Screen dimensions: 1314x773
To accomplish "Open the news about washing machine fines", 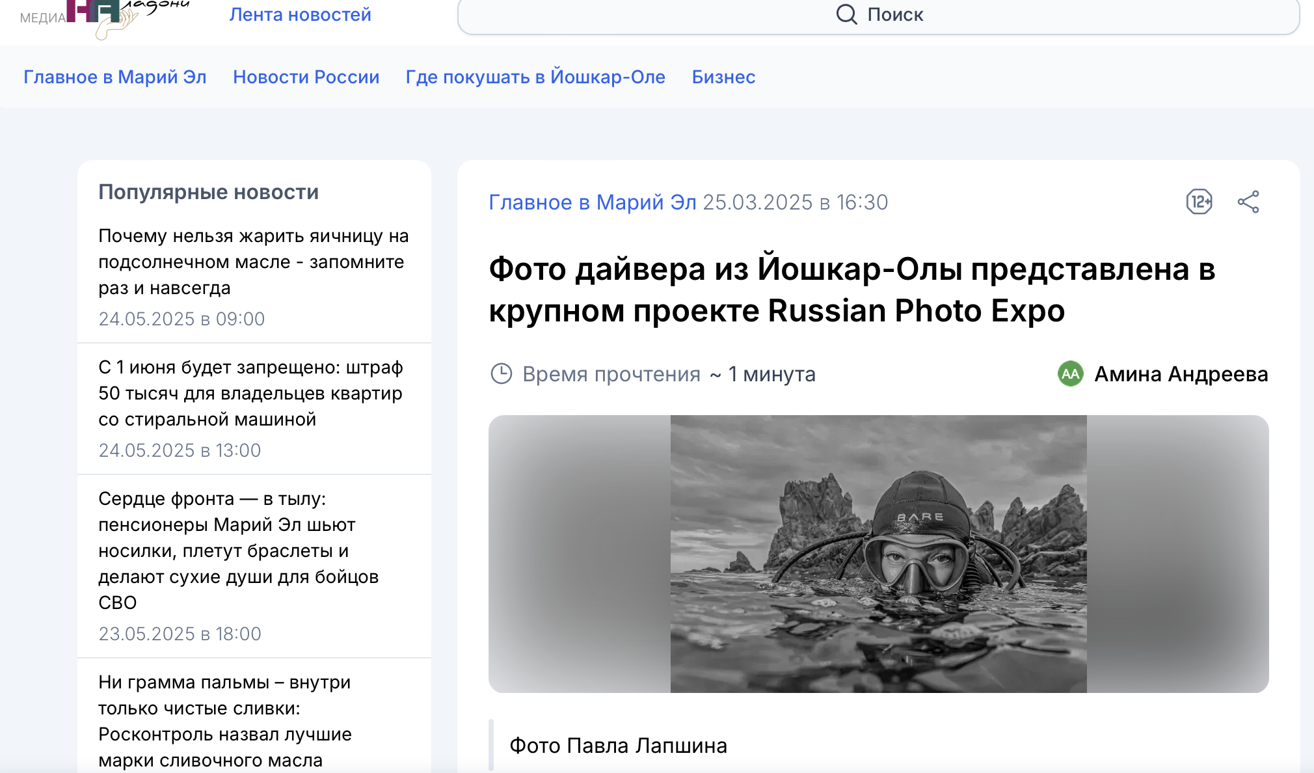I will (250, 393).
